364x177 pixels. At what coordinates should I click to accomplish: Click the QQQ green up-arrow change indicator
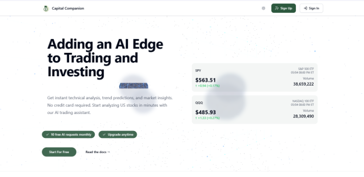[208, 118]
